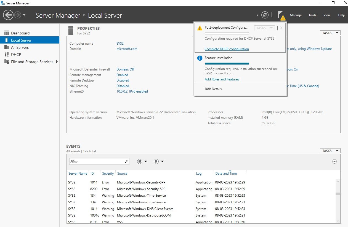348x227 pixels.
Task: Click the Complete DHCP configuration link
Action: (227, 49)
